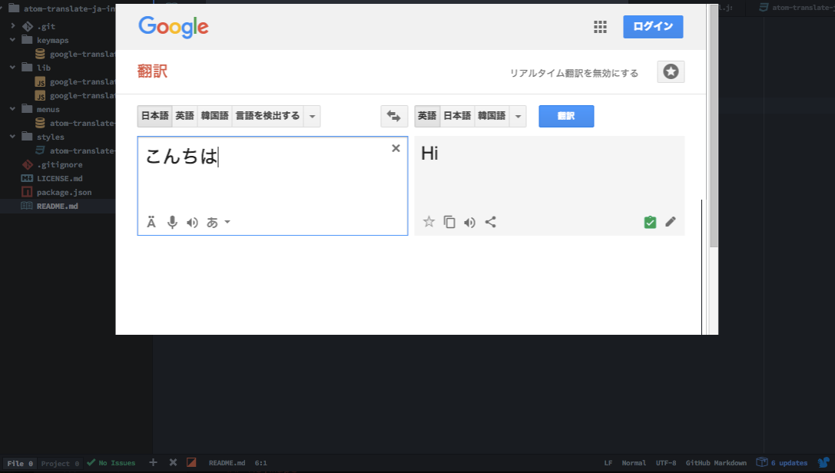Collapse the keymaps folder
This screenshot has height=473, width=835.
(13, 40)
